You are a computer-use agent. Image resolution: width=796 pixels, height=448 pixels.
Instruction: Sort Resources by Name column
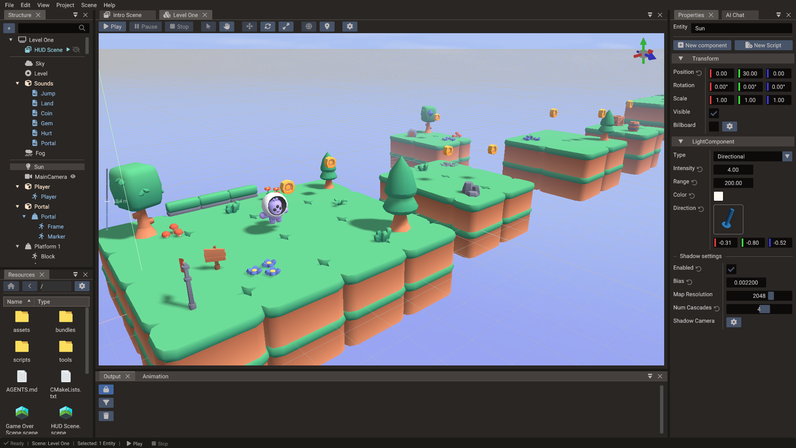(x=18, y=302)
